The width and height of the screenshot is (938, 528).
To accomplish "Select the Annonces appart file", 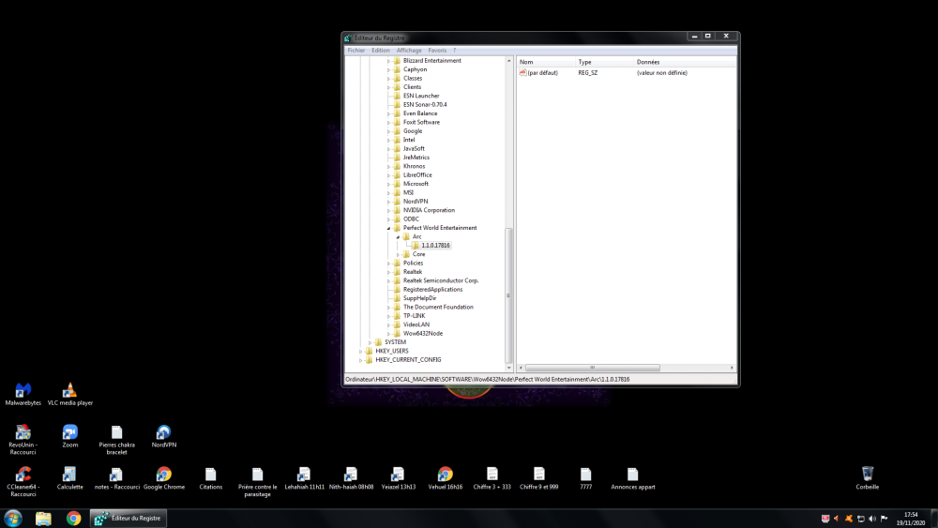I will point(633,477).
